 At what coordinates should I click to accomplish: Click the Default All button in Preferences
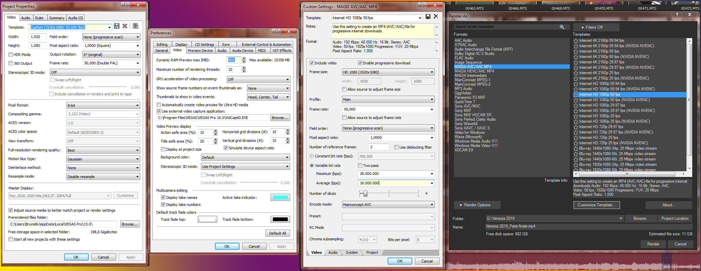[x=278, y=233]
